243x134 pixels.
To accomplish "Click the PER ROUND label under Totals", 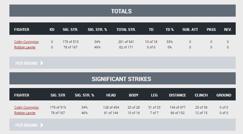I will pyautogui.click(x=26, y=63).
